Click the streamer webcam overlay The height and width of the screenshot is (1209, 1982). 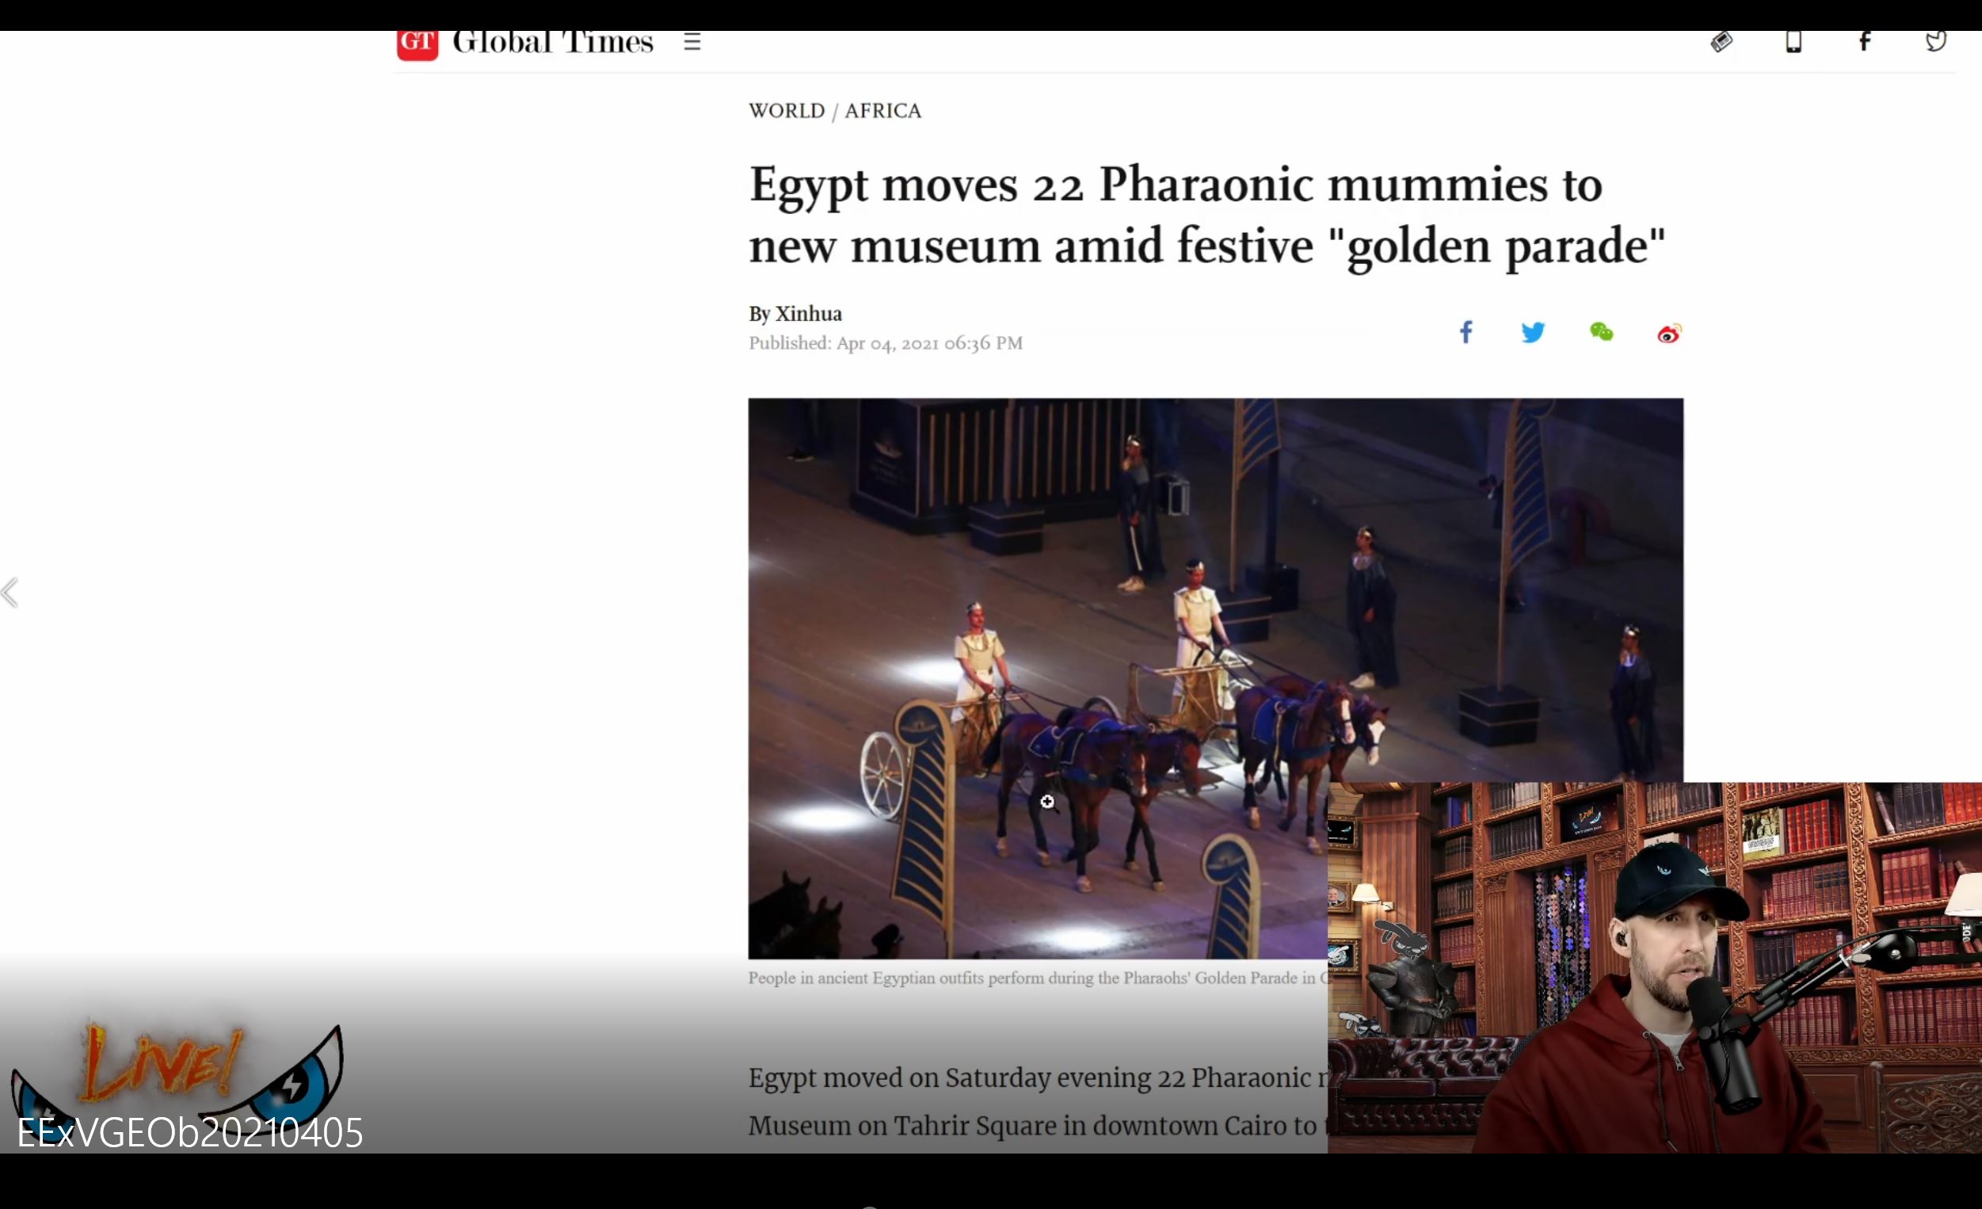click(1654, 967)
